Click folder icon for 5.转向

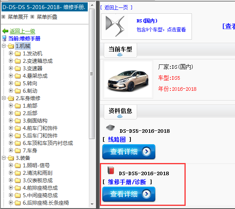pyautogui.click(x=18, y=83)
